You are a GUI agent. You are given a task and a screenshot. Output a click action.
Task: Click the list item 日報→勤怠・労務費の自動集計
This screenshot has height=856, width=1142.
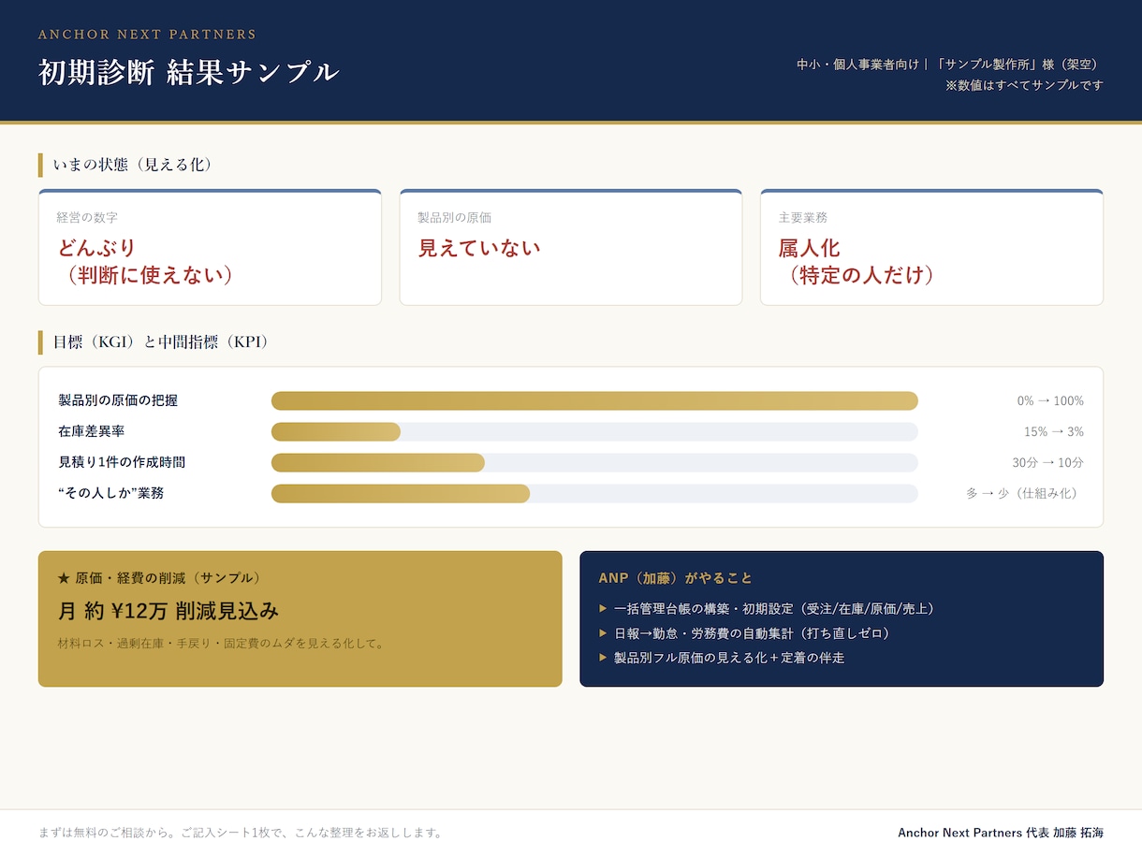754,633
